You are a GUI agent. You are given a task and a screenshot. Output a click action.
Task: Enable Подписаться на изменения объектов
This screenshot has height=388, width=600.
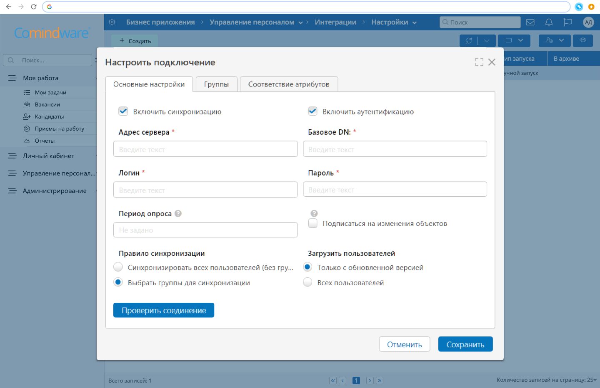312,223
